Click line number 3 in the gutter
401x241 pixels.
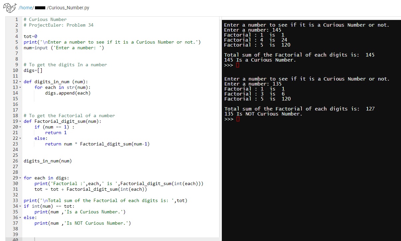pyautogui.click(x=16, y=31)
